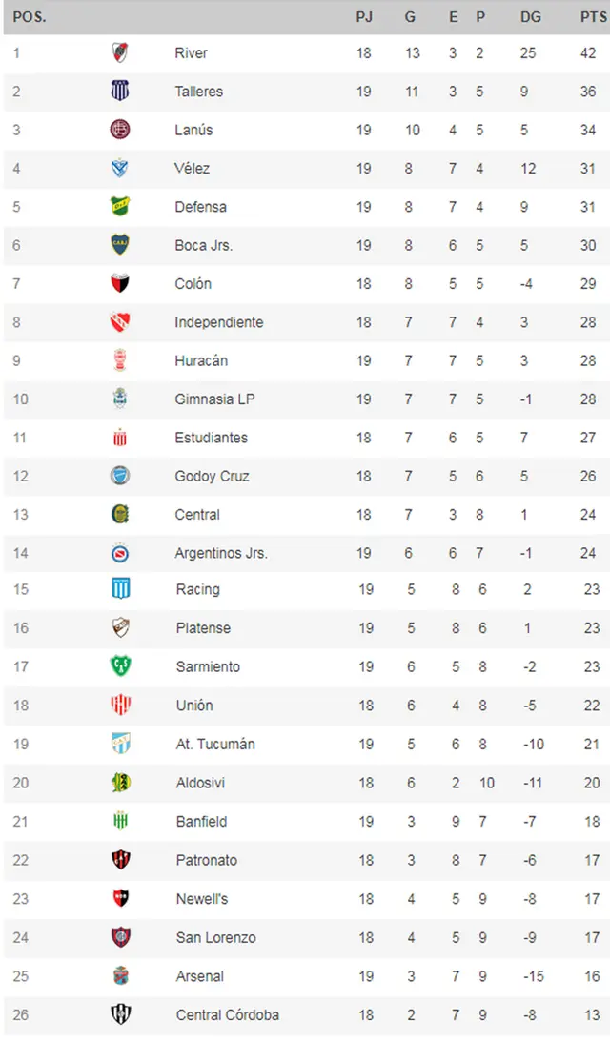610x1043 pixels.
Task: Click the Talleres team badge
Action: pos(120,92)
